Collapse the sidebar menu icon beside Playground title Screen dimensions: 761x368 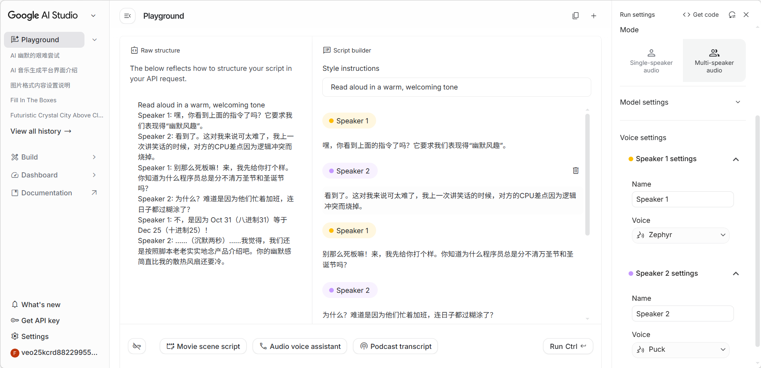pyautogui.click(x=127, y=16)
